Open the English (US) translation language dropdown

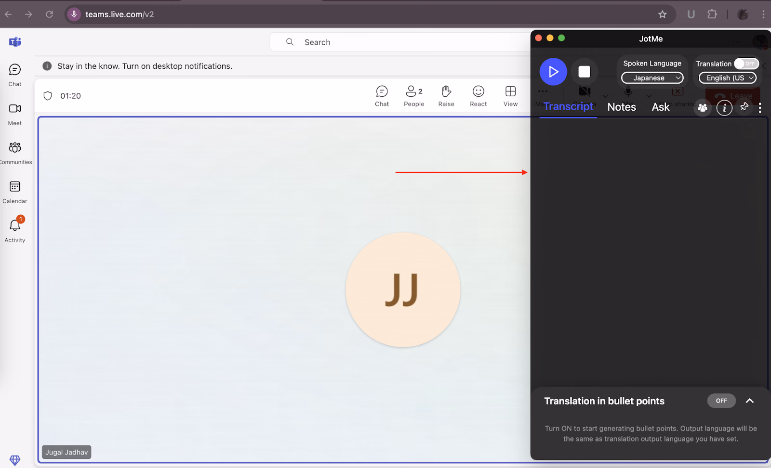click(x=728, y=78)
